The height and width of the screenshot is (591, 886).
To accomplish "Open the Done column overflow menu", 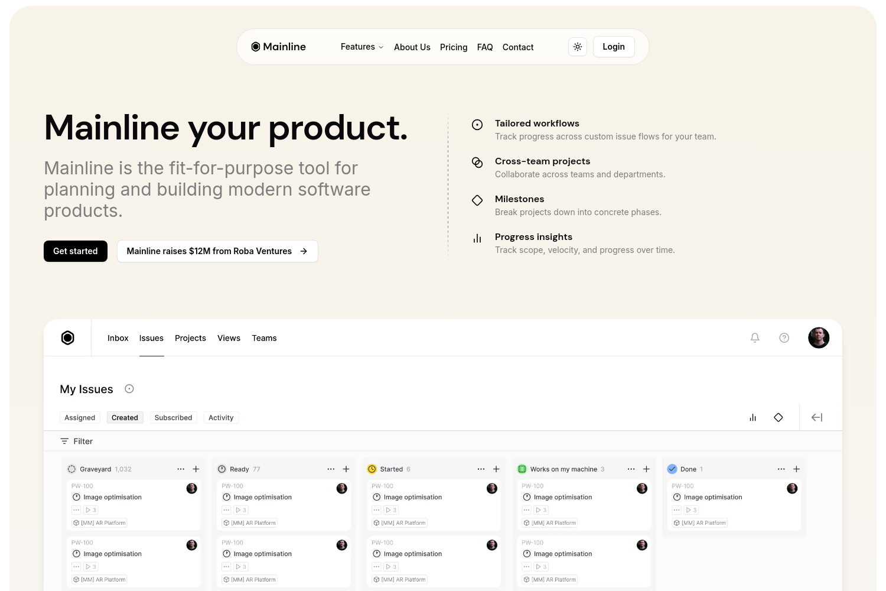I will (x=781, y=469).
